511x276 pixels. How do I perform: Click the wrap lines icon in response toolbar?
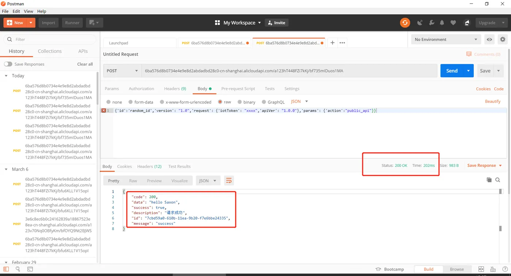pyautogui.click(x=229, y=181)
